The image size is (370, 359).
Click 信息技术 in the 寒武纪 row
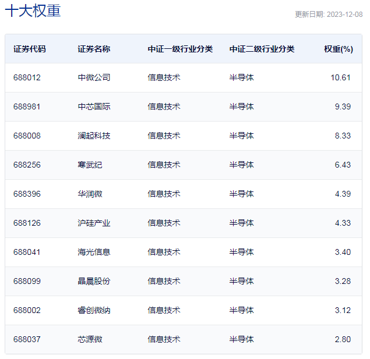[x=164, y=165]
